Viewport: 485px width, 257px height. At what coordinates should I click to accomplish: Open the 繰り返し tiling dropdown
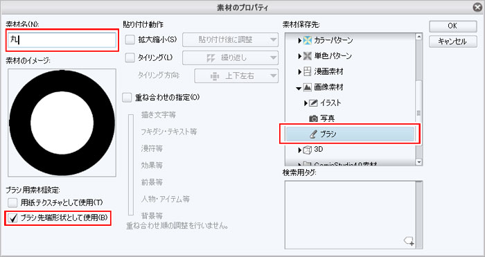[231, 57]
